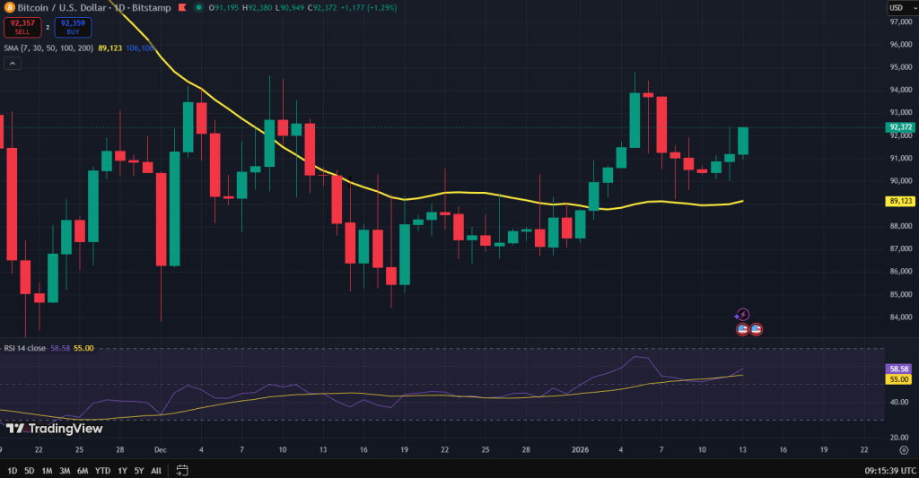
Task: Select the 1M time range
Action: (x=47, y=471)
